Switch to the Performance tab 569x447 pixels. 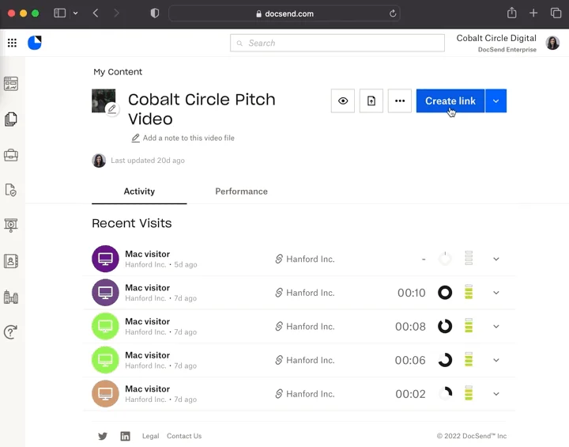point(241,191)
